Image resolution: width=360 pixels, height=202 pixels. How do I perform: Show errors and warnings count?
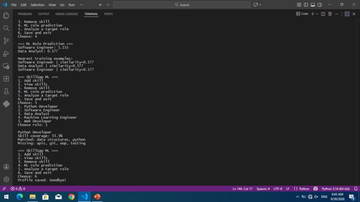pos(18,189)
